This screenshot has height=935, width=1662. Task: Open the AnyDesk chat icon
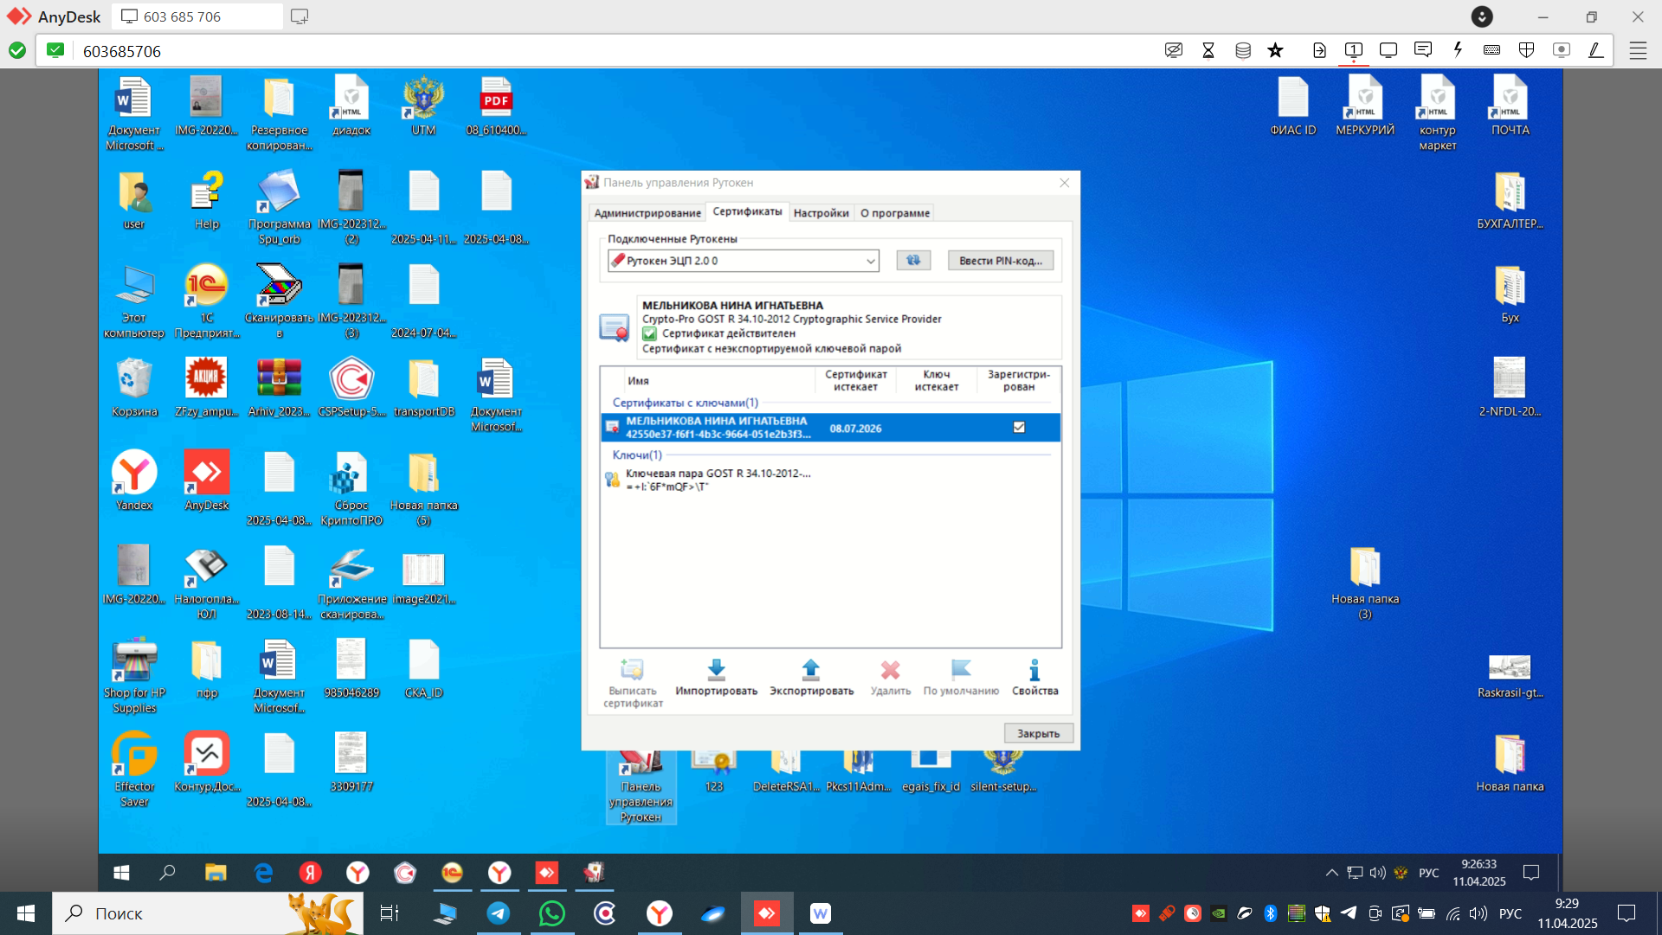[1423, 50]
